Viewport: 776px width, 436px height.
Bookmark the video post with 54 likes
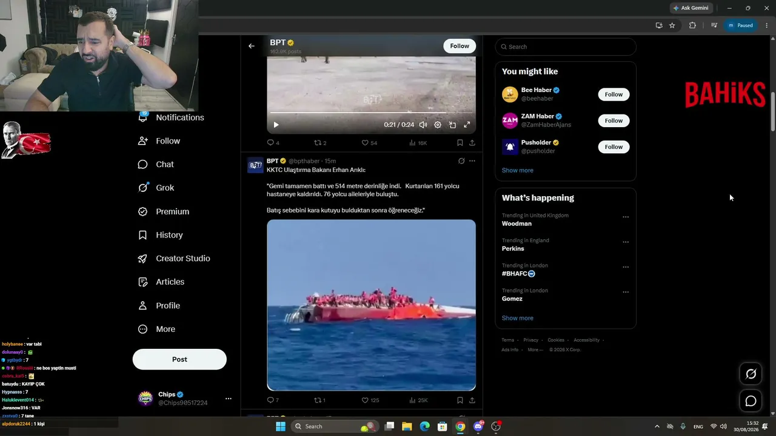tap(460, 143)
